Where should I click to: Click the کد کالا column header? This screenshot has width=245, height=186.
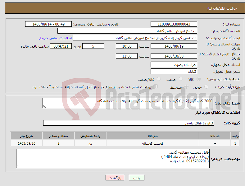click(x=215, y=136)
